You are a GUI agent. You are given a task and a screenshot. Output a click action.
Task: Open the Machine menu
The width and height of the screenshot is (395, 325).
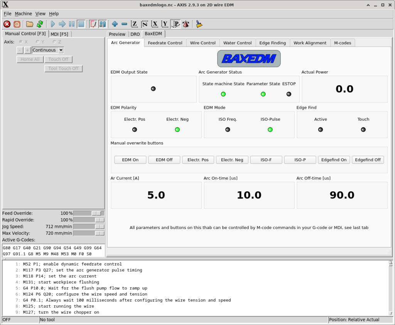pyautogui.click(x=23, y=13)
